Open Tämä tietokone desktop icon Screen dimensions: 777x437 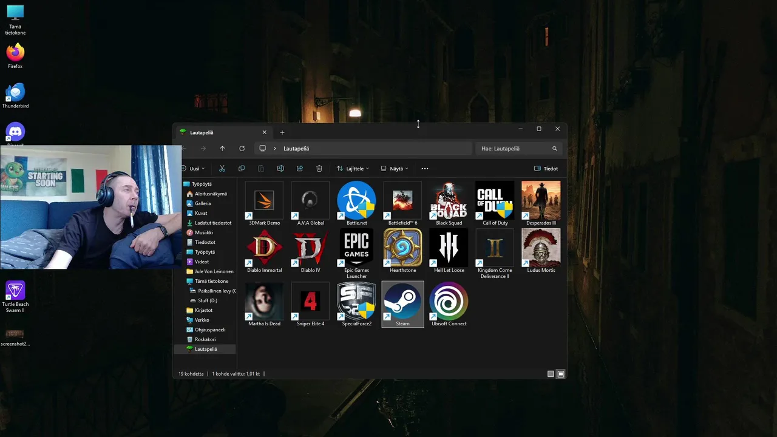click(x=15, y=19)
